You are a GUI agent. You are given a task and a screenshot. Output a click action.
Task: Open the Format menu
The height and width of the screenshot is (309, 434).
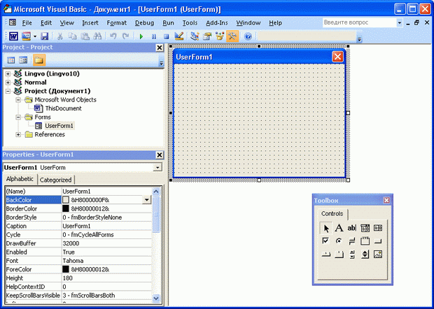[x=116, y=23]
